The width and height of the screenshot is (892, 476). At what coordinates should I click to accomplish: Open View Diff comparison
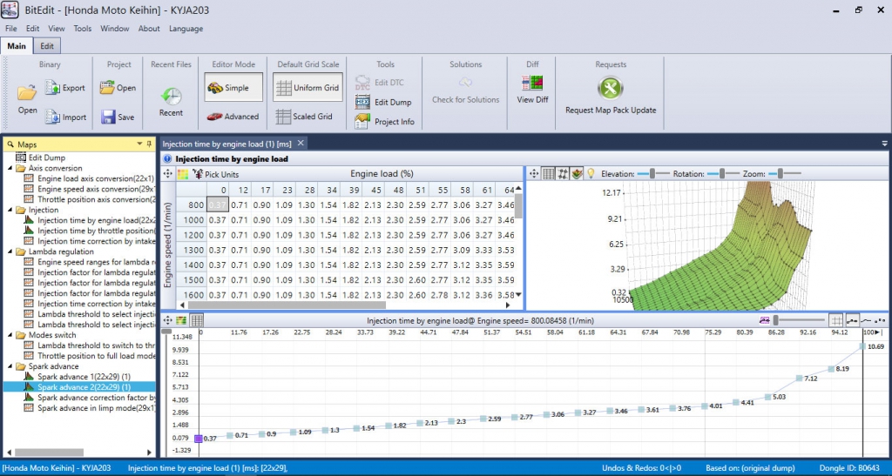[x=532, y=83]
